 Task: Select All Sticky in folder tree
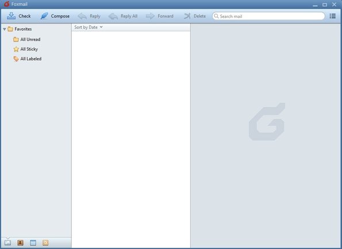29,49
